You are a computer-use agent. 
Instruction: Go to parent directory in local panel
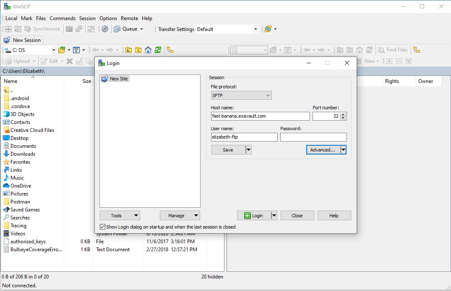click(128, 50)
